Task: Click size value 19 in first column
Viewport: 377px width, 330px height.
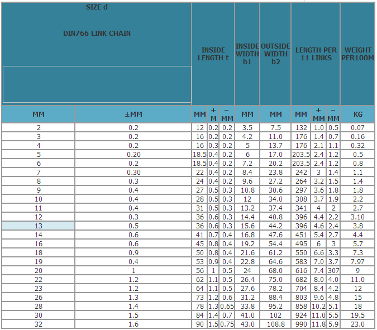Action: pyautogui.click(x=39, y=261)
